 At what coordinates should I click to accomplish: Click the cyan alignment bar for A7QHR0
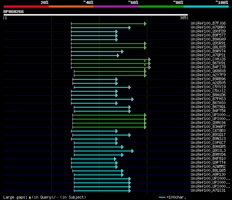[x=101, y=27]
